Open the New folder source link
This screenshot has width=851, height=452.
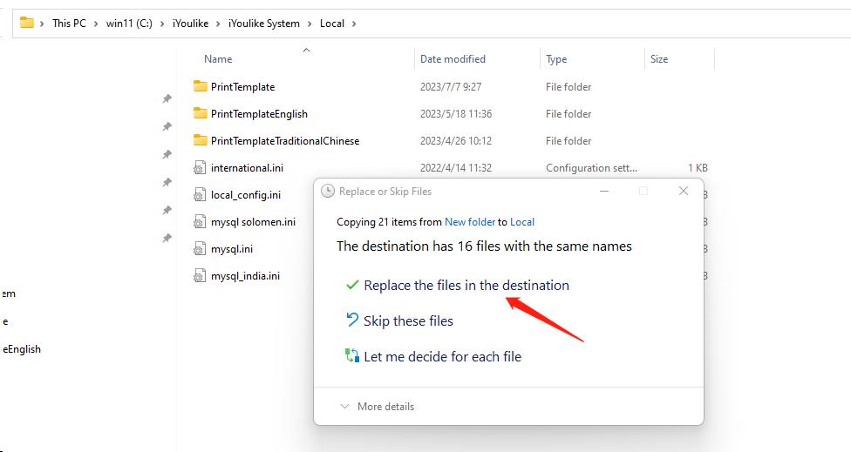coord(469,222)
